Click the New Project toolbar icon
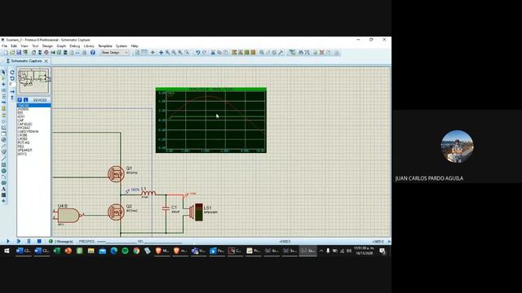Viewport: 522px width, 293px height. [6, 52]
